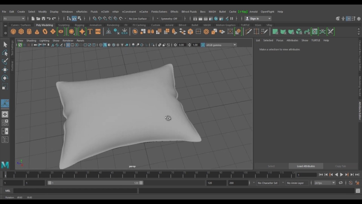Click the play forwards button
This screenshot has width=362, height=204.
click(342, 175)
